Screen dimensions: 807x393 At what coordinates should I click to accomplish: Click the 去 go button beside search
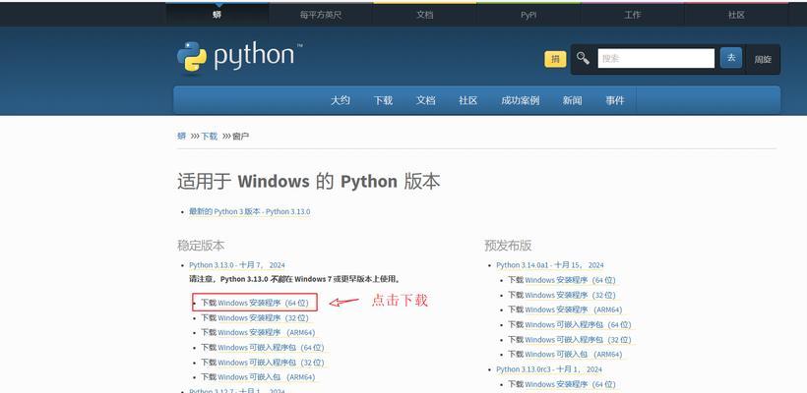pos(731,58)
